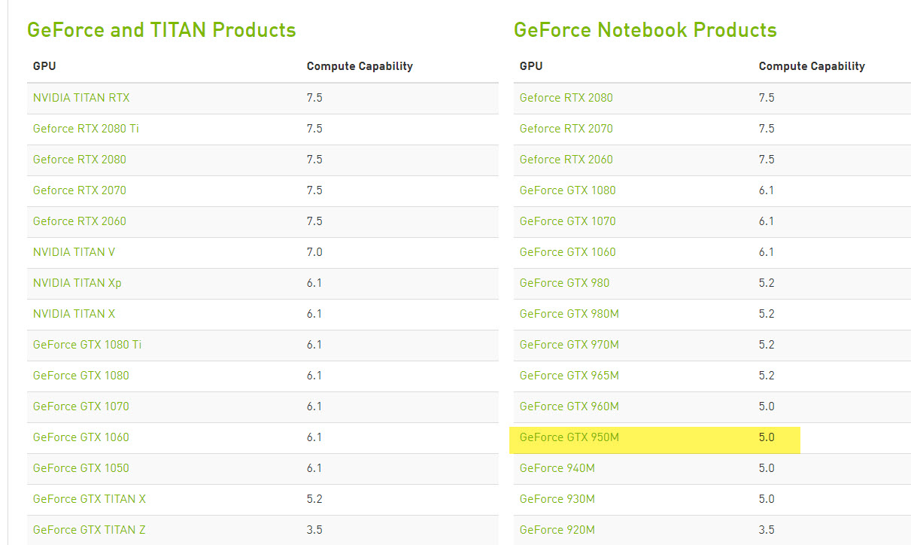The height and width of the screenshot is (545, 911).
Task: Click the 7.5 value for Geforce RTX 2080 Ti
Action: click(314, 129)
